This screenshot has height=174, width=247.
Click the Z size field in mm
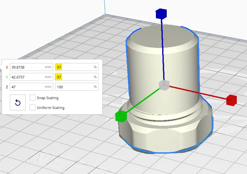[x=32, y=87]
